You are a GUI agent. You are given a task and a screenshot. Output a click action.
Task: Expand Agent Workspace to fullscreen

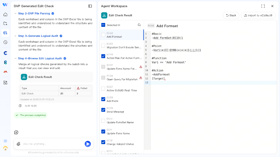(263, 6)
